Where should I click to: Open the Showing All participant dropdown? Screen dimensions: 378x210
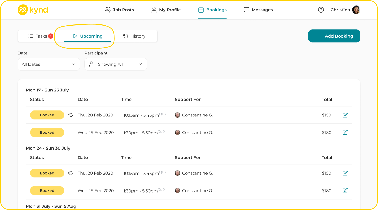click(116, 64)
